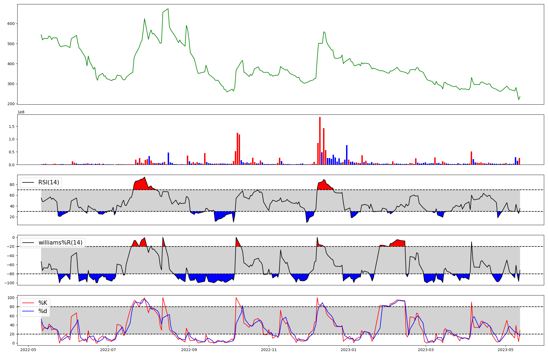Image resolution: width=548 pixels, height=356 pixels.
Task: Click the highest peak of green price line
Action: point(168,9)
